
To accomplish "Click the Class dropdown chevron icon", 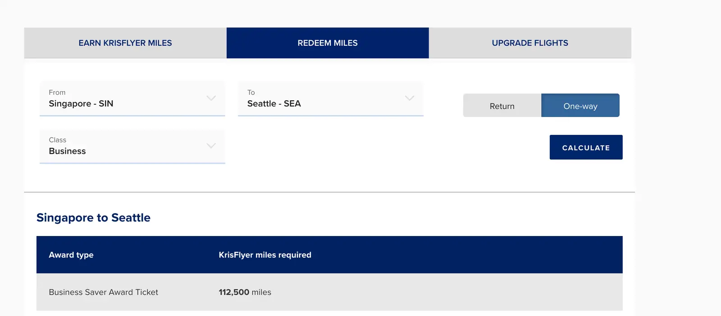I will tap(211, 146).
